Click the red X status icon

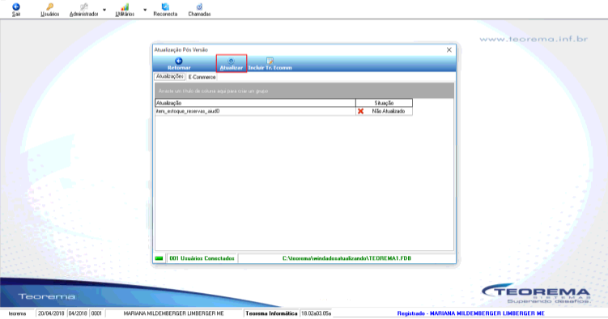click(x=360, y=111)
